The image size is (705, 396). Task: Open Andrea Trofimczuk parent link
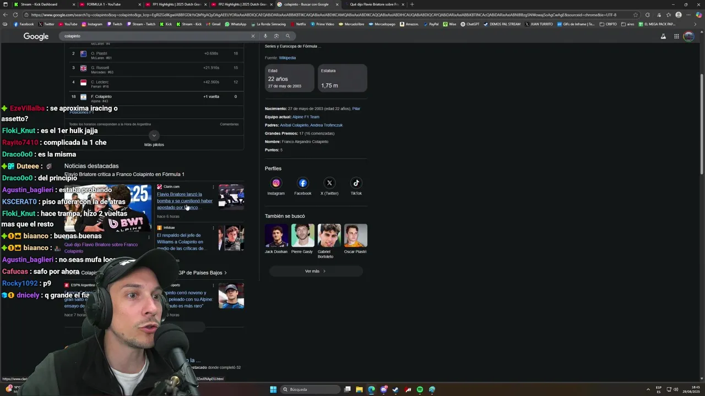click(x=326, y=125)
